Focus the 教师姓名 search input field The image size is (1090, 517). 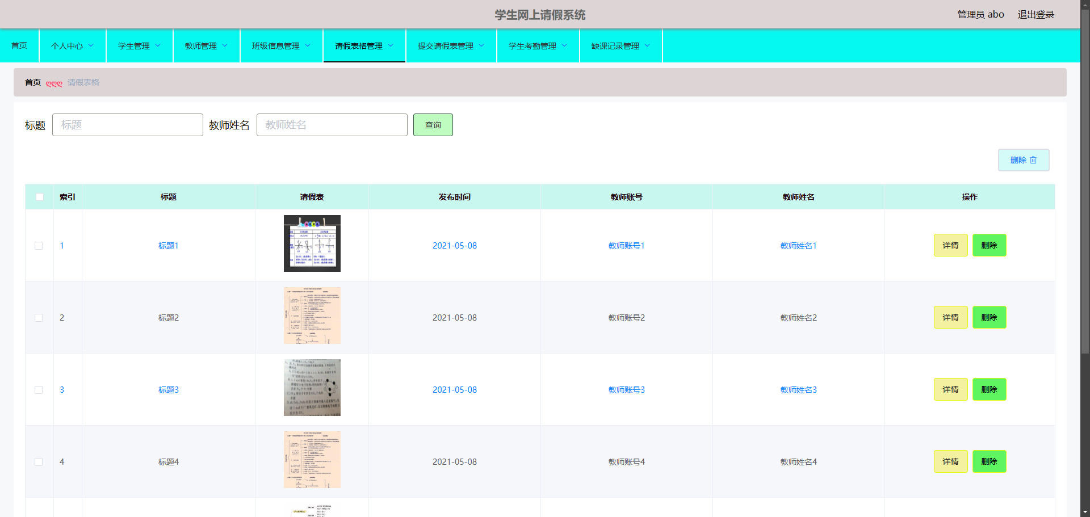coord(332,125)
